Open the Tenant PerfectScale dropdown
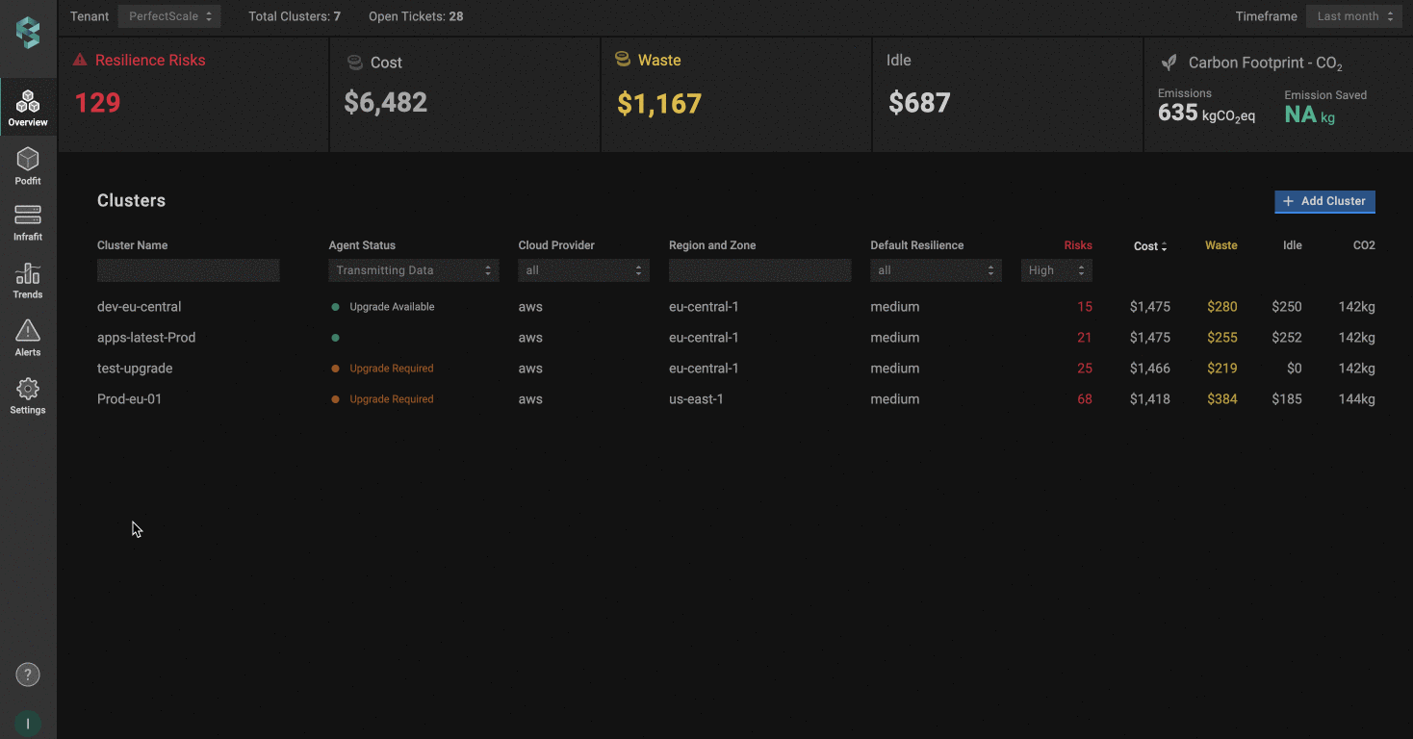1413x739 pixels. coord(169,16)
